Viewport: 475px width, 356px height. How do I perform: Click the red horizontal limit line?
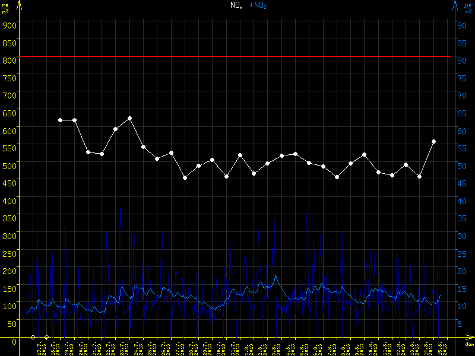coord(237,56)
